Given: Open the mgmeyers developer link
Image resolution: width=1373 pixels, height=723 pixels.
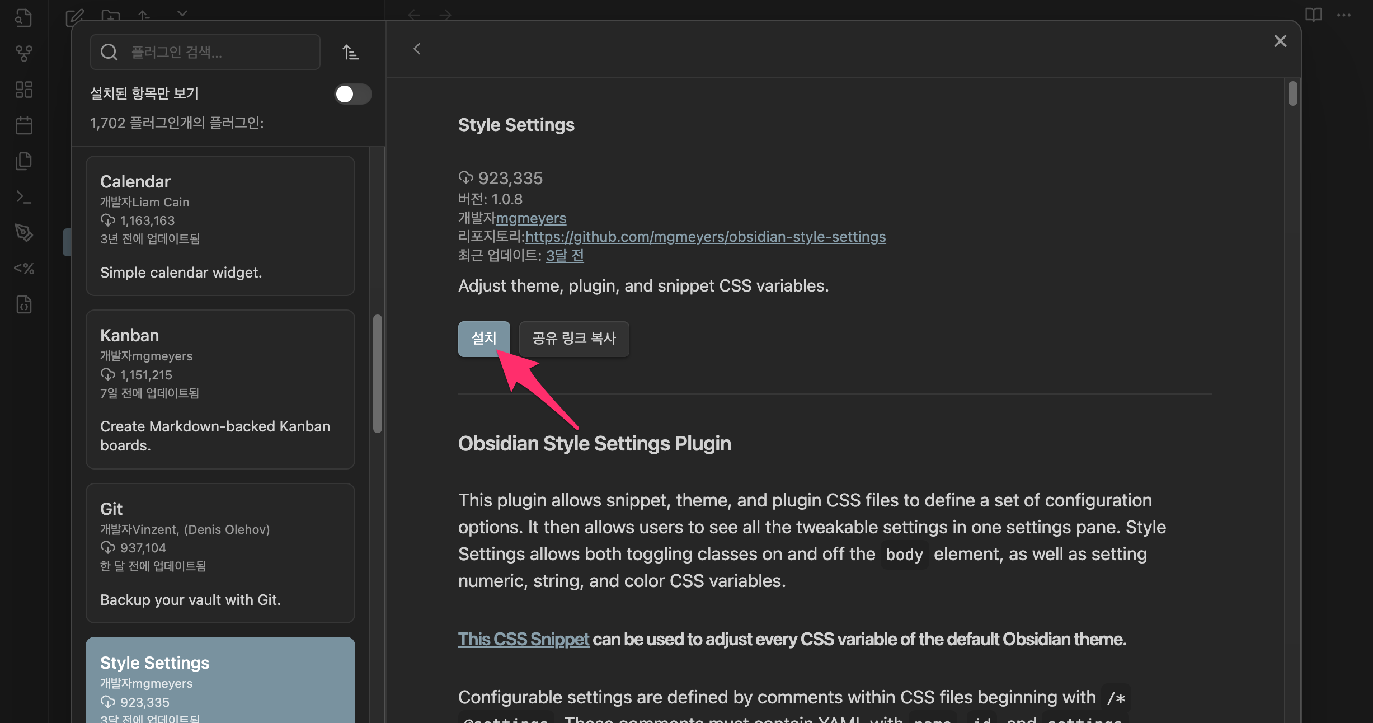Looking at the screenshot, I should tap(531, 218).
